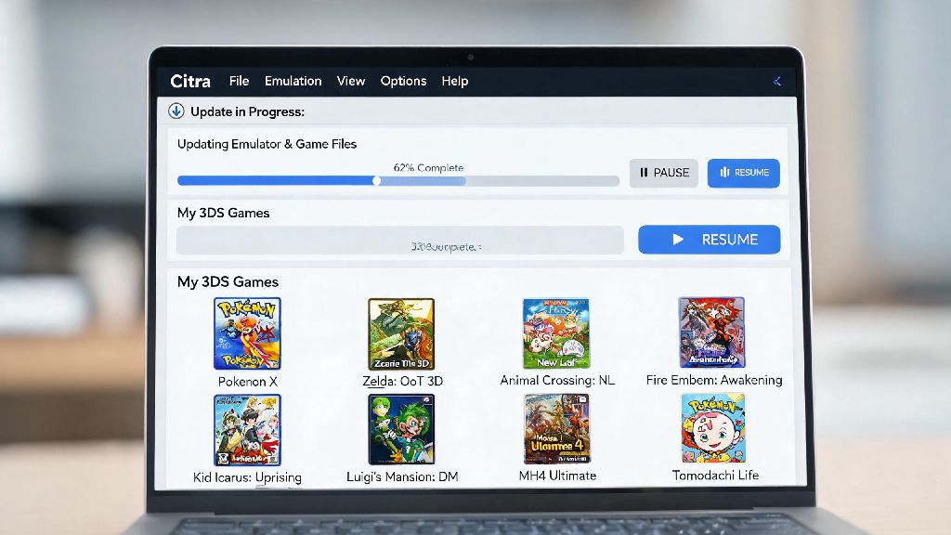951x535 pixels.
Task: Open the File menu
Action: point(239,81)
